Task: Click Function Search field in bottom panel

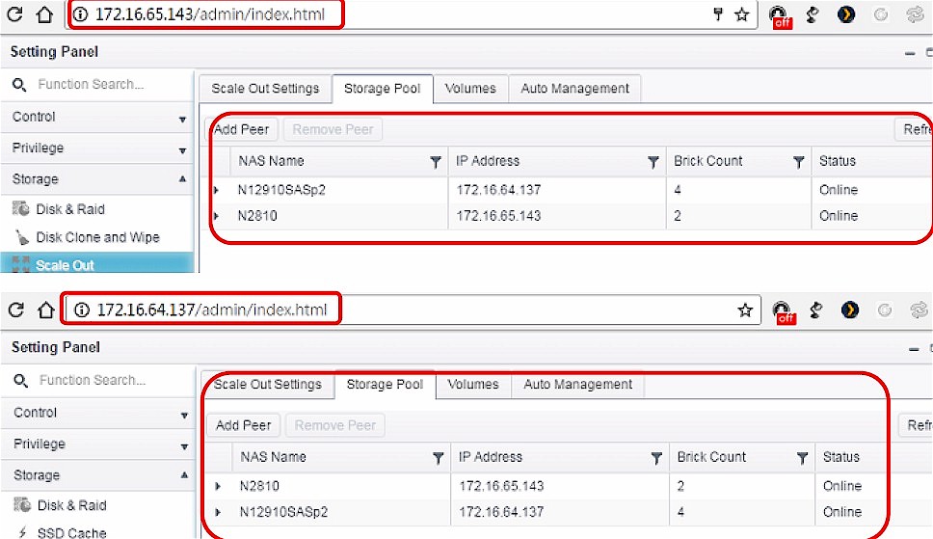Action: pos(93,381)
